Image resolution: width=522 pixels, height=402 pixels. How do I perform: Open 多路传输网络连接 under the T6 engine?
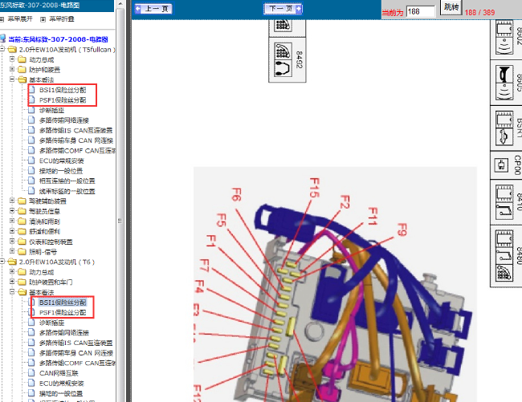click(64, 332)
